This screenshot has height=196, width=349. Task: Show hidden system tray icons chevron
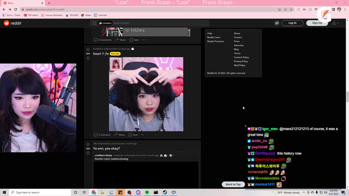(304, 192)
